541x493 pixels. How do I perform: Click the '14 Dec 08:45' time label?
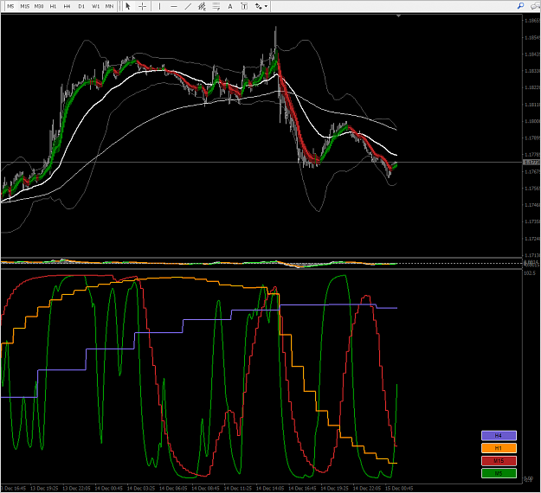[x=206, y=488]
